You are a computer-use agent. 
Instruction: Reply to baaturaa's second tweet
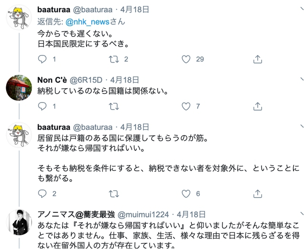[42, 194]
